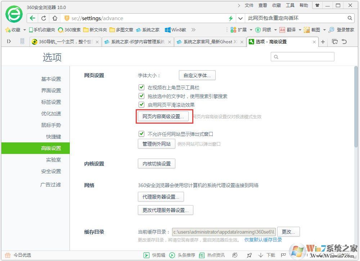Screen dimensions: 360x261
Task: Uncheck 在视频右上角显示工具栏 option
Action: coord(142,87)
